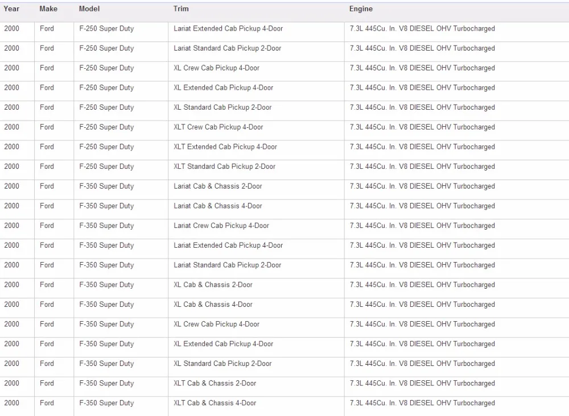Screen dimensions: 569x416
Task: Select the Lariat Cab & Chassis 2-Door trim
Action: tap(218, 186)
